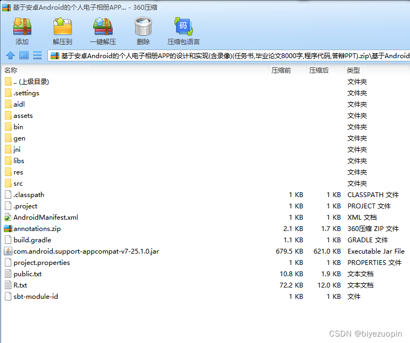Image resolution: width=410 pixels, height=343 pixels.
Task: Click the 679.5 KB size value
Action: [289, 251]
